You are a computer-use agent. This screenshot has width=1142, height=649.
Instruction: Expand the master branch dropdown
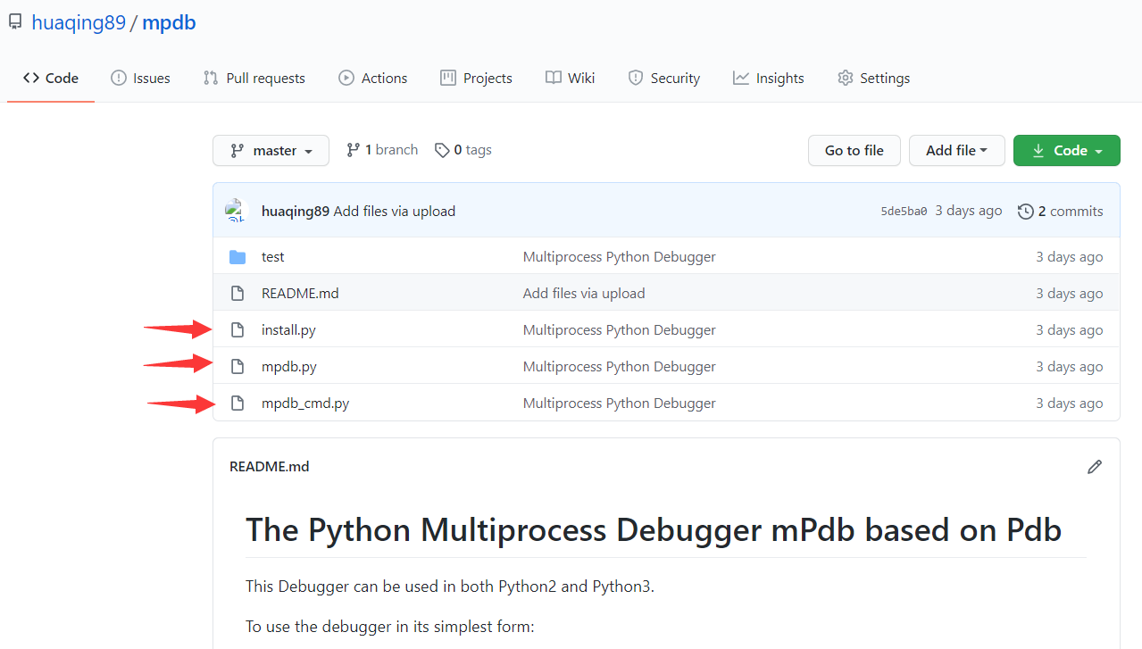[x=271, y=150]
